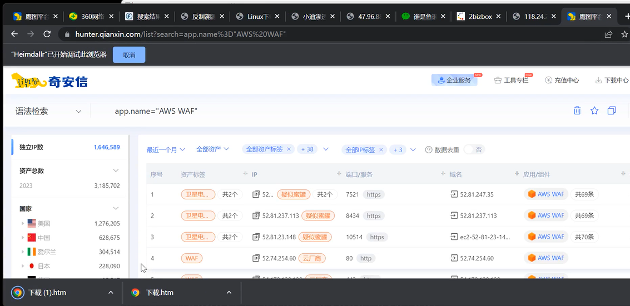The height and width of the screenshot is (306, 630).
Task: Click the 共70条 badge in row 3
Action: click(584, 237)
